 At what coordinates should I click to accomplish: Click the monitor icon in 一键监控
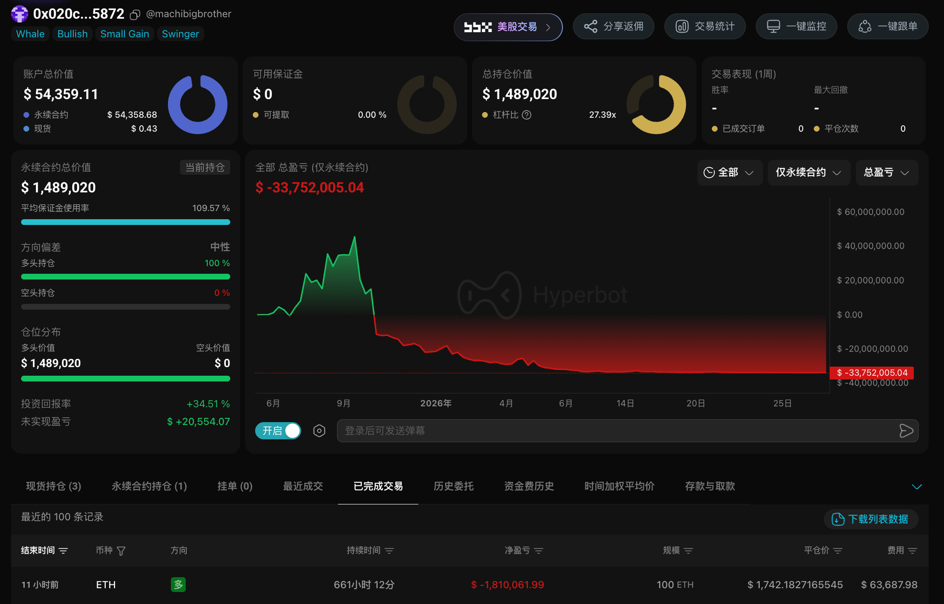(x=774, y=26)
